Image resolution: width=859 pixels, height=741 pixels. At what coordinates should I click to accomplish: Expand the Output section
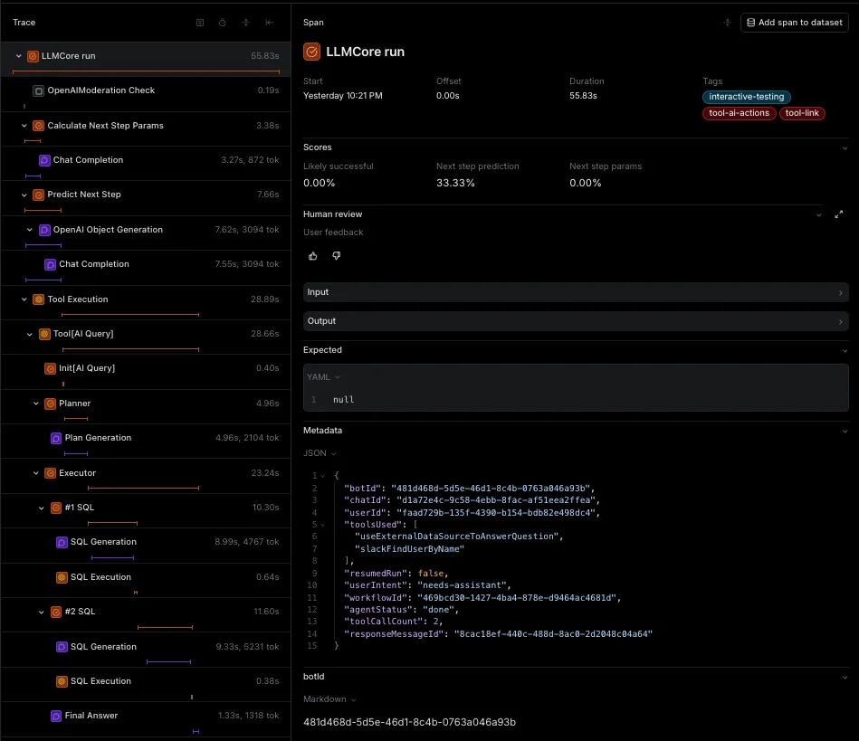[x=575, y=321]
